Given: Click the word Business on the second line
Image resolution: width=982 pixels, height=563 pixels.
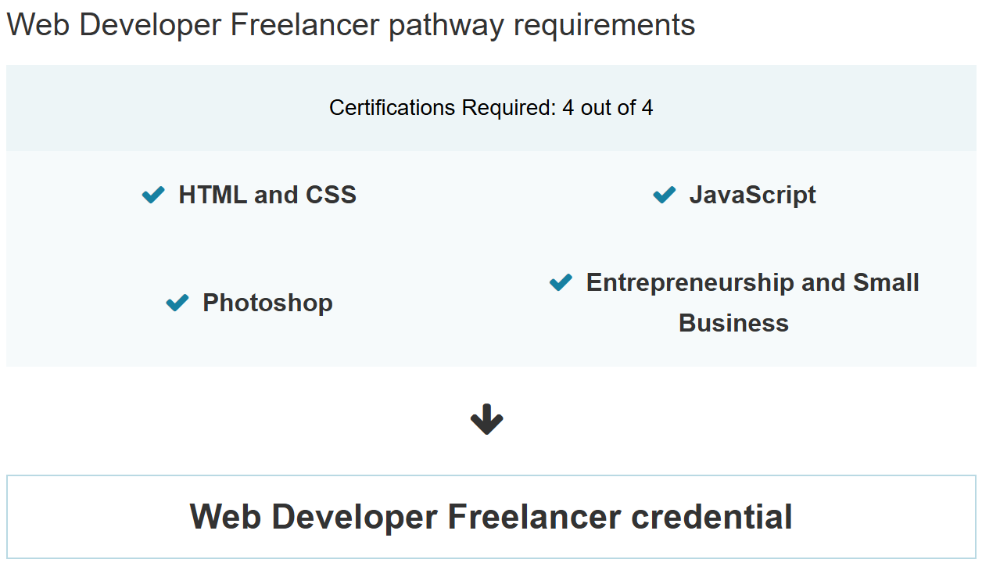Looking at the screenshot, I should point(733,323).
